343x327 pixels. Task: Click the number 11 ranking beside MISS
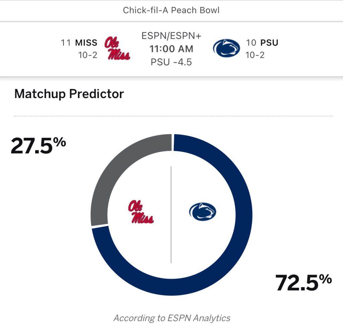coord(66,43)
